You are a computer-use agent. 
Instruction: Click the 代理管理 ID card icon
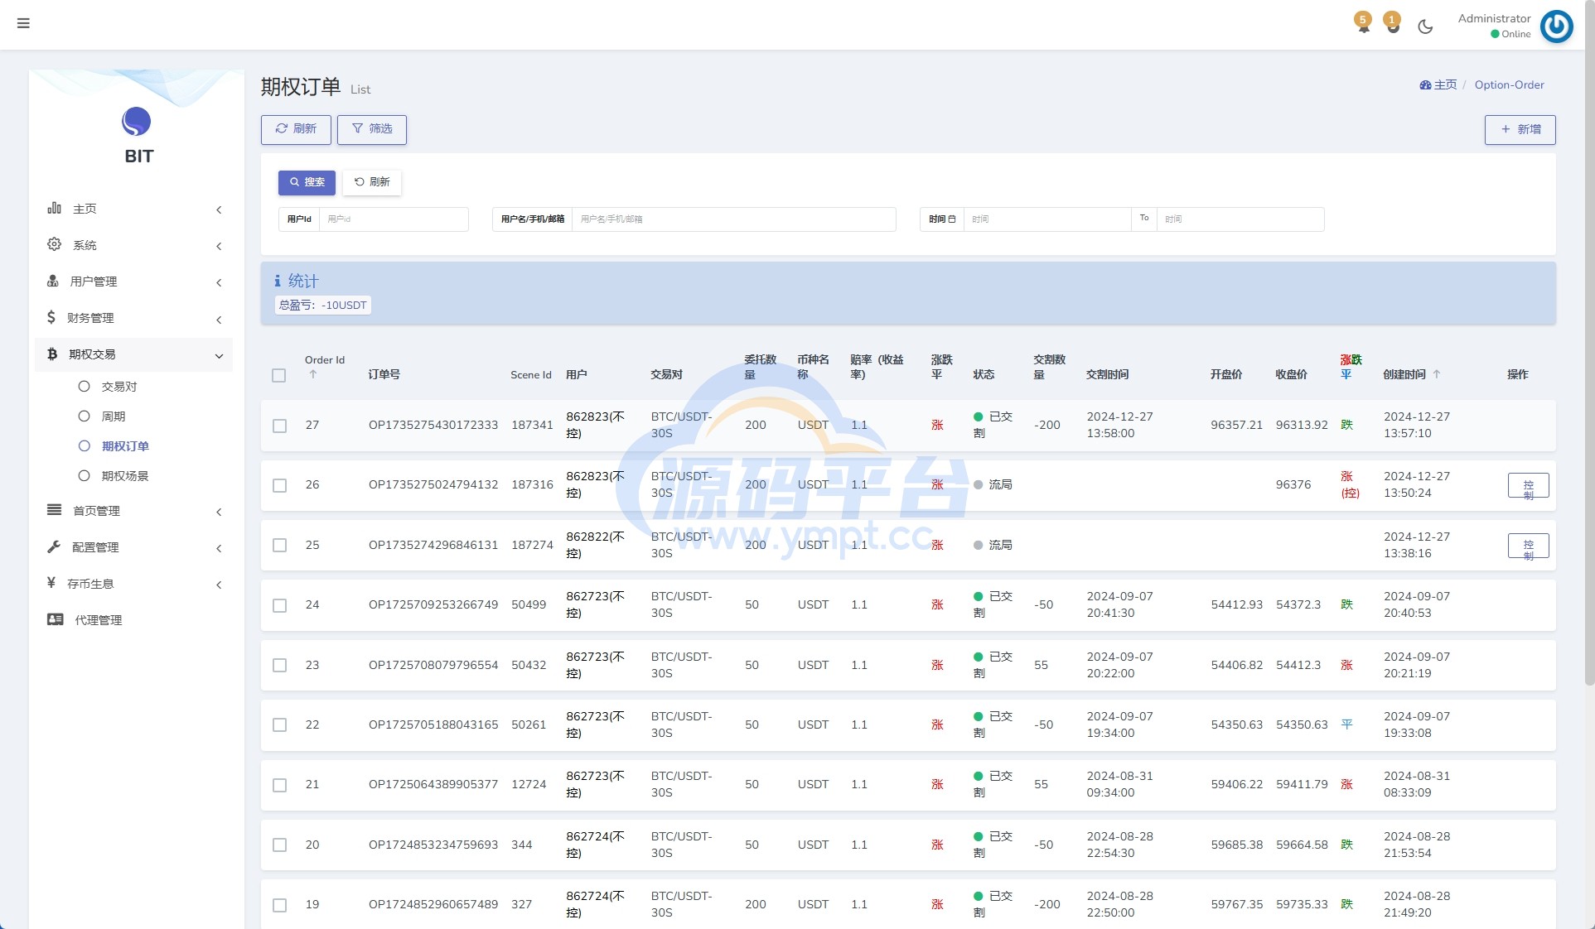[x=56, y=619]
